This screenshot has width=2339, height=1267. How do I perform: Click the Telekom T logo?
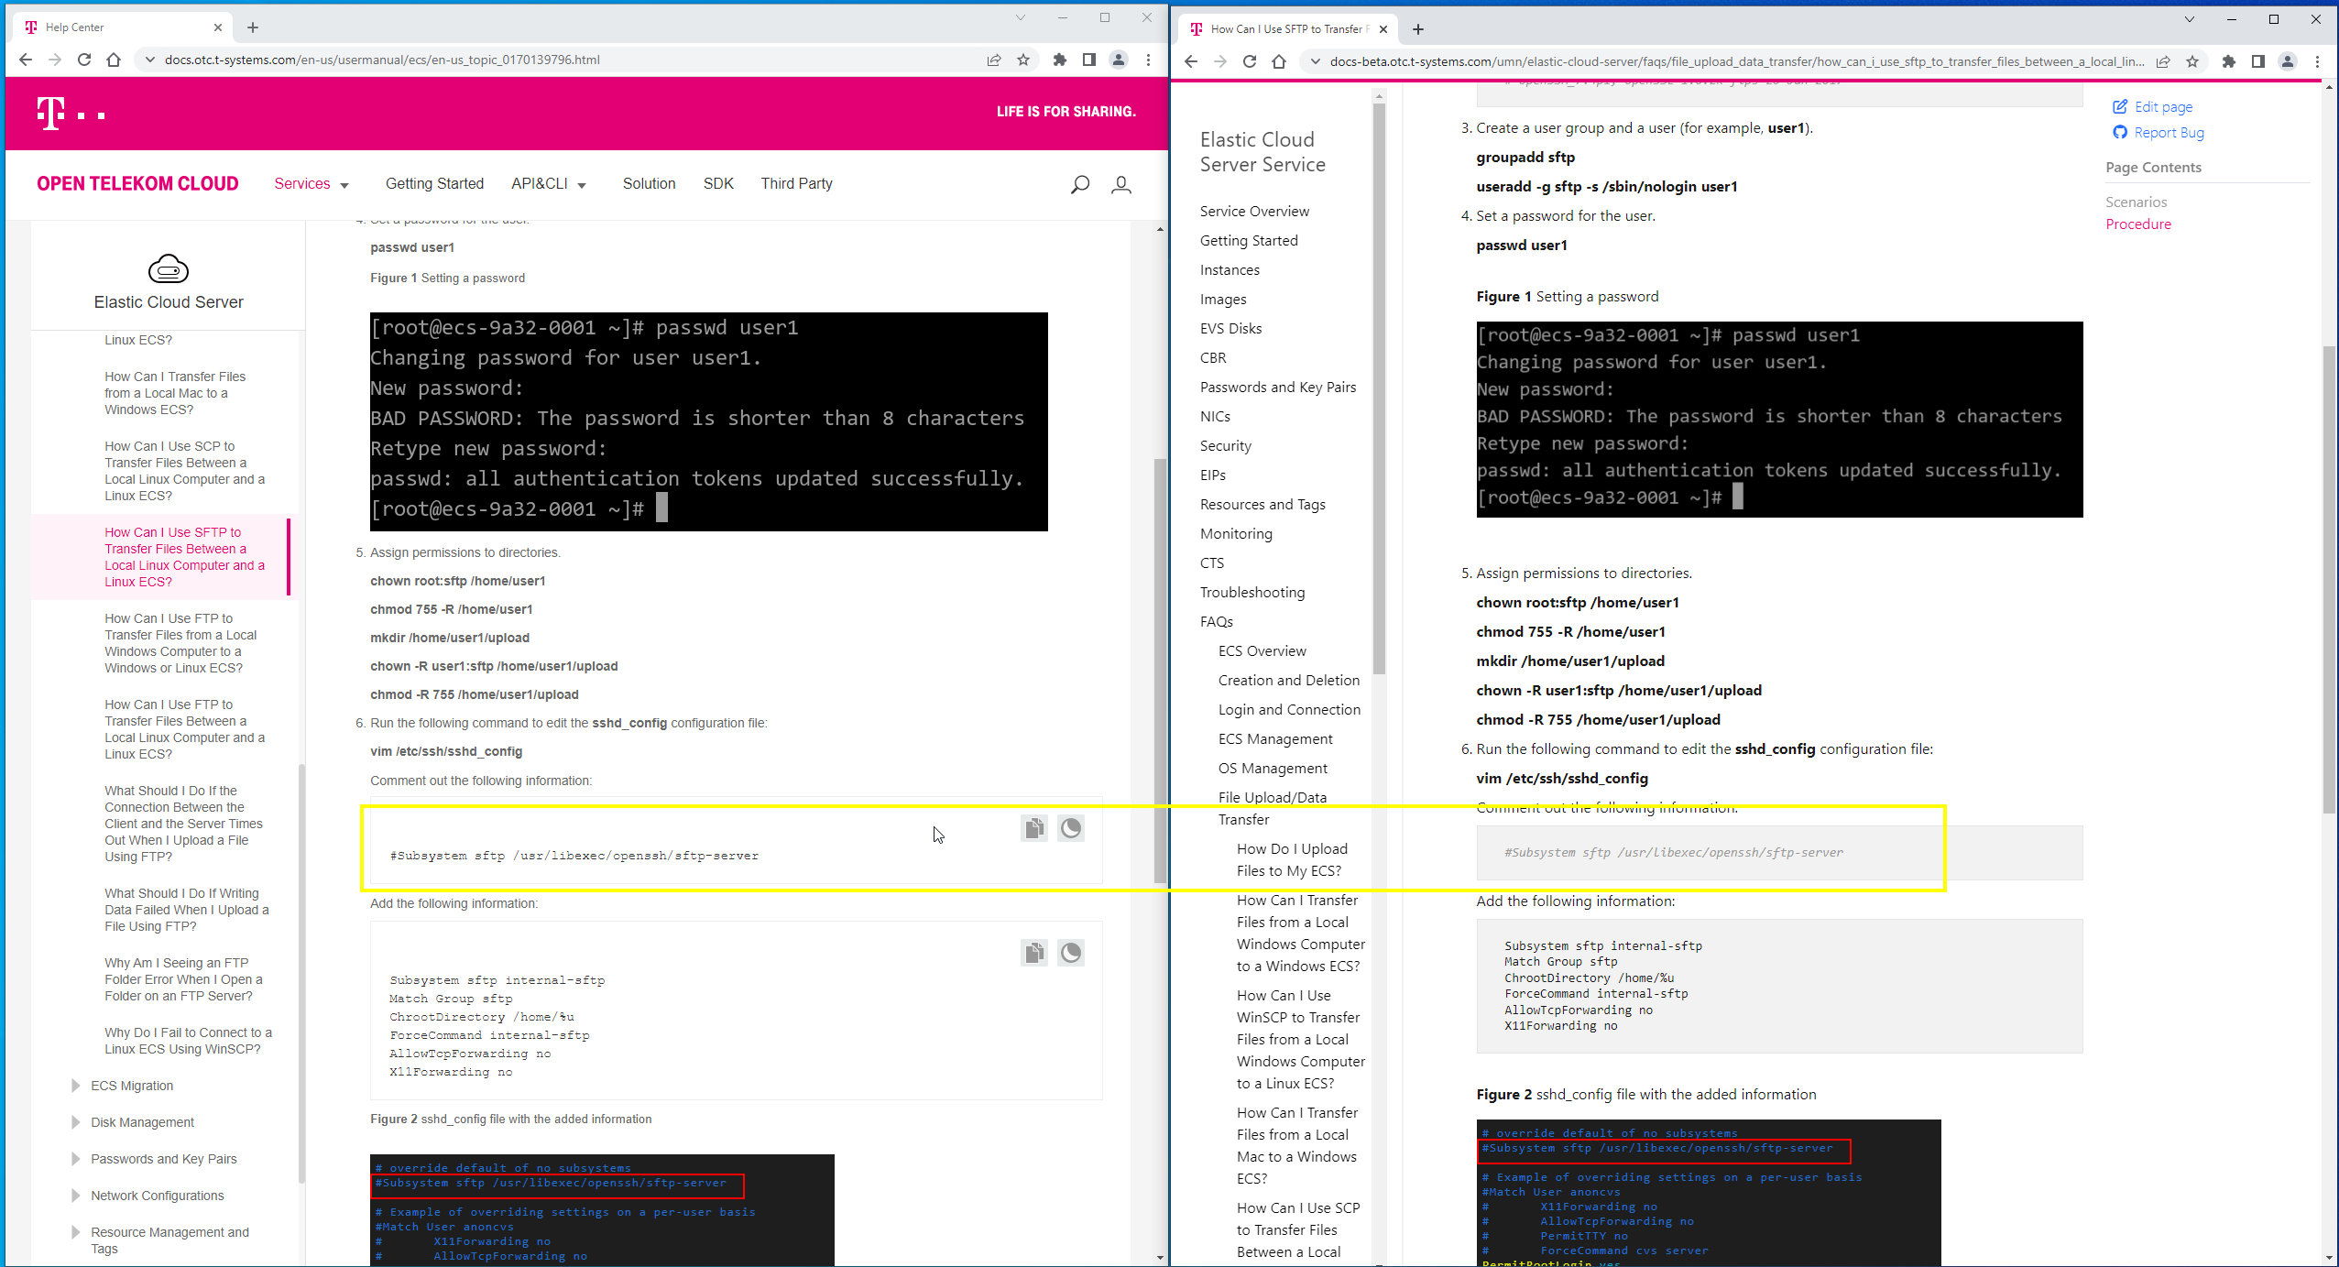click(x=49, y=112)
